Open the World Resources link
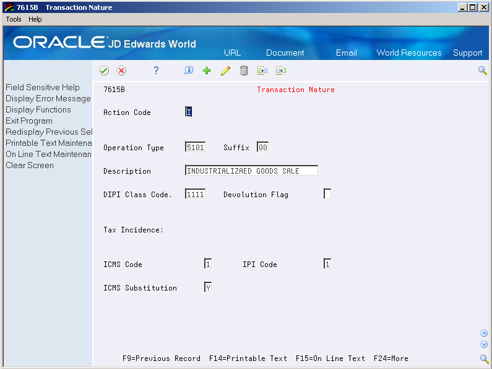Screen dimensions: 492x369 409,53
